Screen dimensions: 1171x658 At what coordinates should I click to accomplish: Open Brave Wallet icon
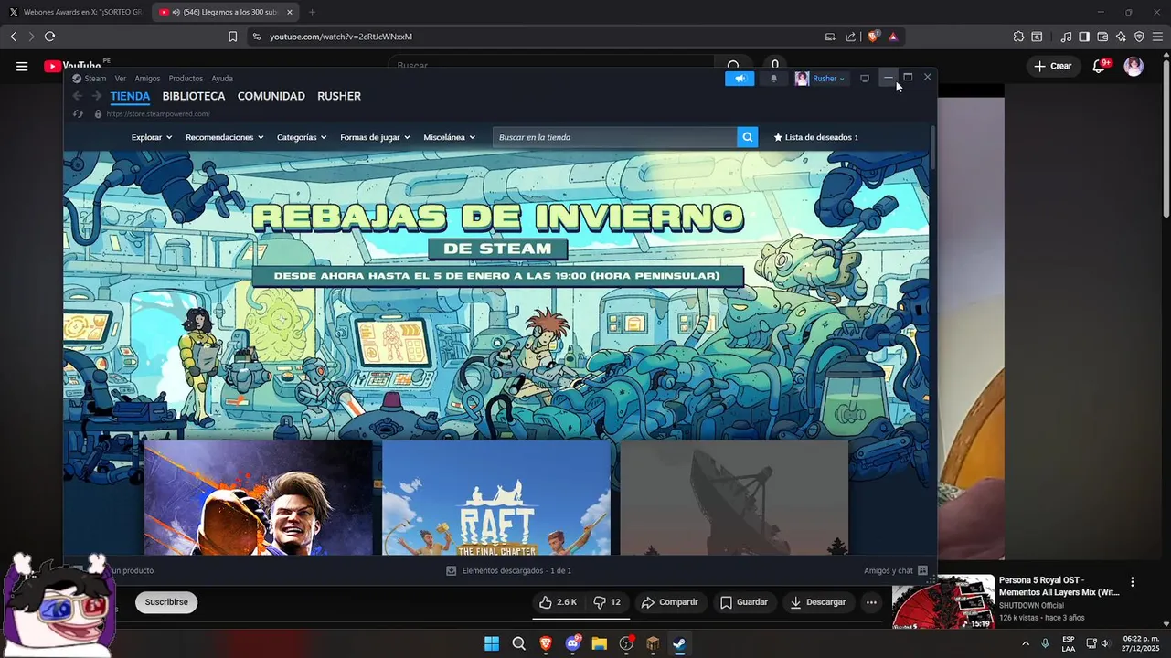(x=1102, y=37)
